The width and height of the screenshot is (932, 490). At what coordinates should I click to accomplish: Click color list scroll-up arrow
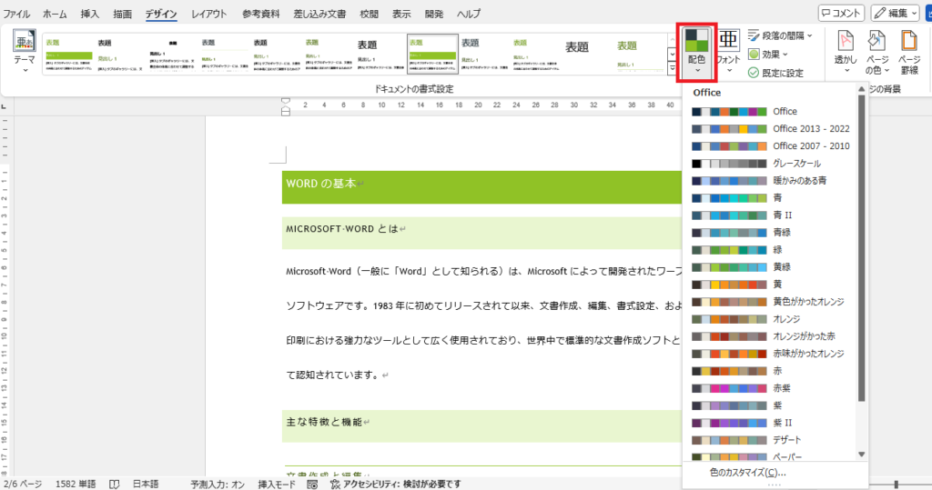coord(861,89)
